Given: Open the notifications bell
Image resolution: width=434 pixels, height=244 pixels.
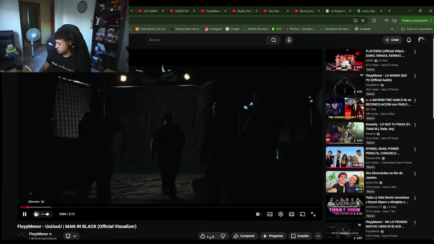Looking at the screenshot, I should click(x=409, y=40).
